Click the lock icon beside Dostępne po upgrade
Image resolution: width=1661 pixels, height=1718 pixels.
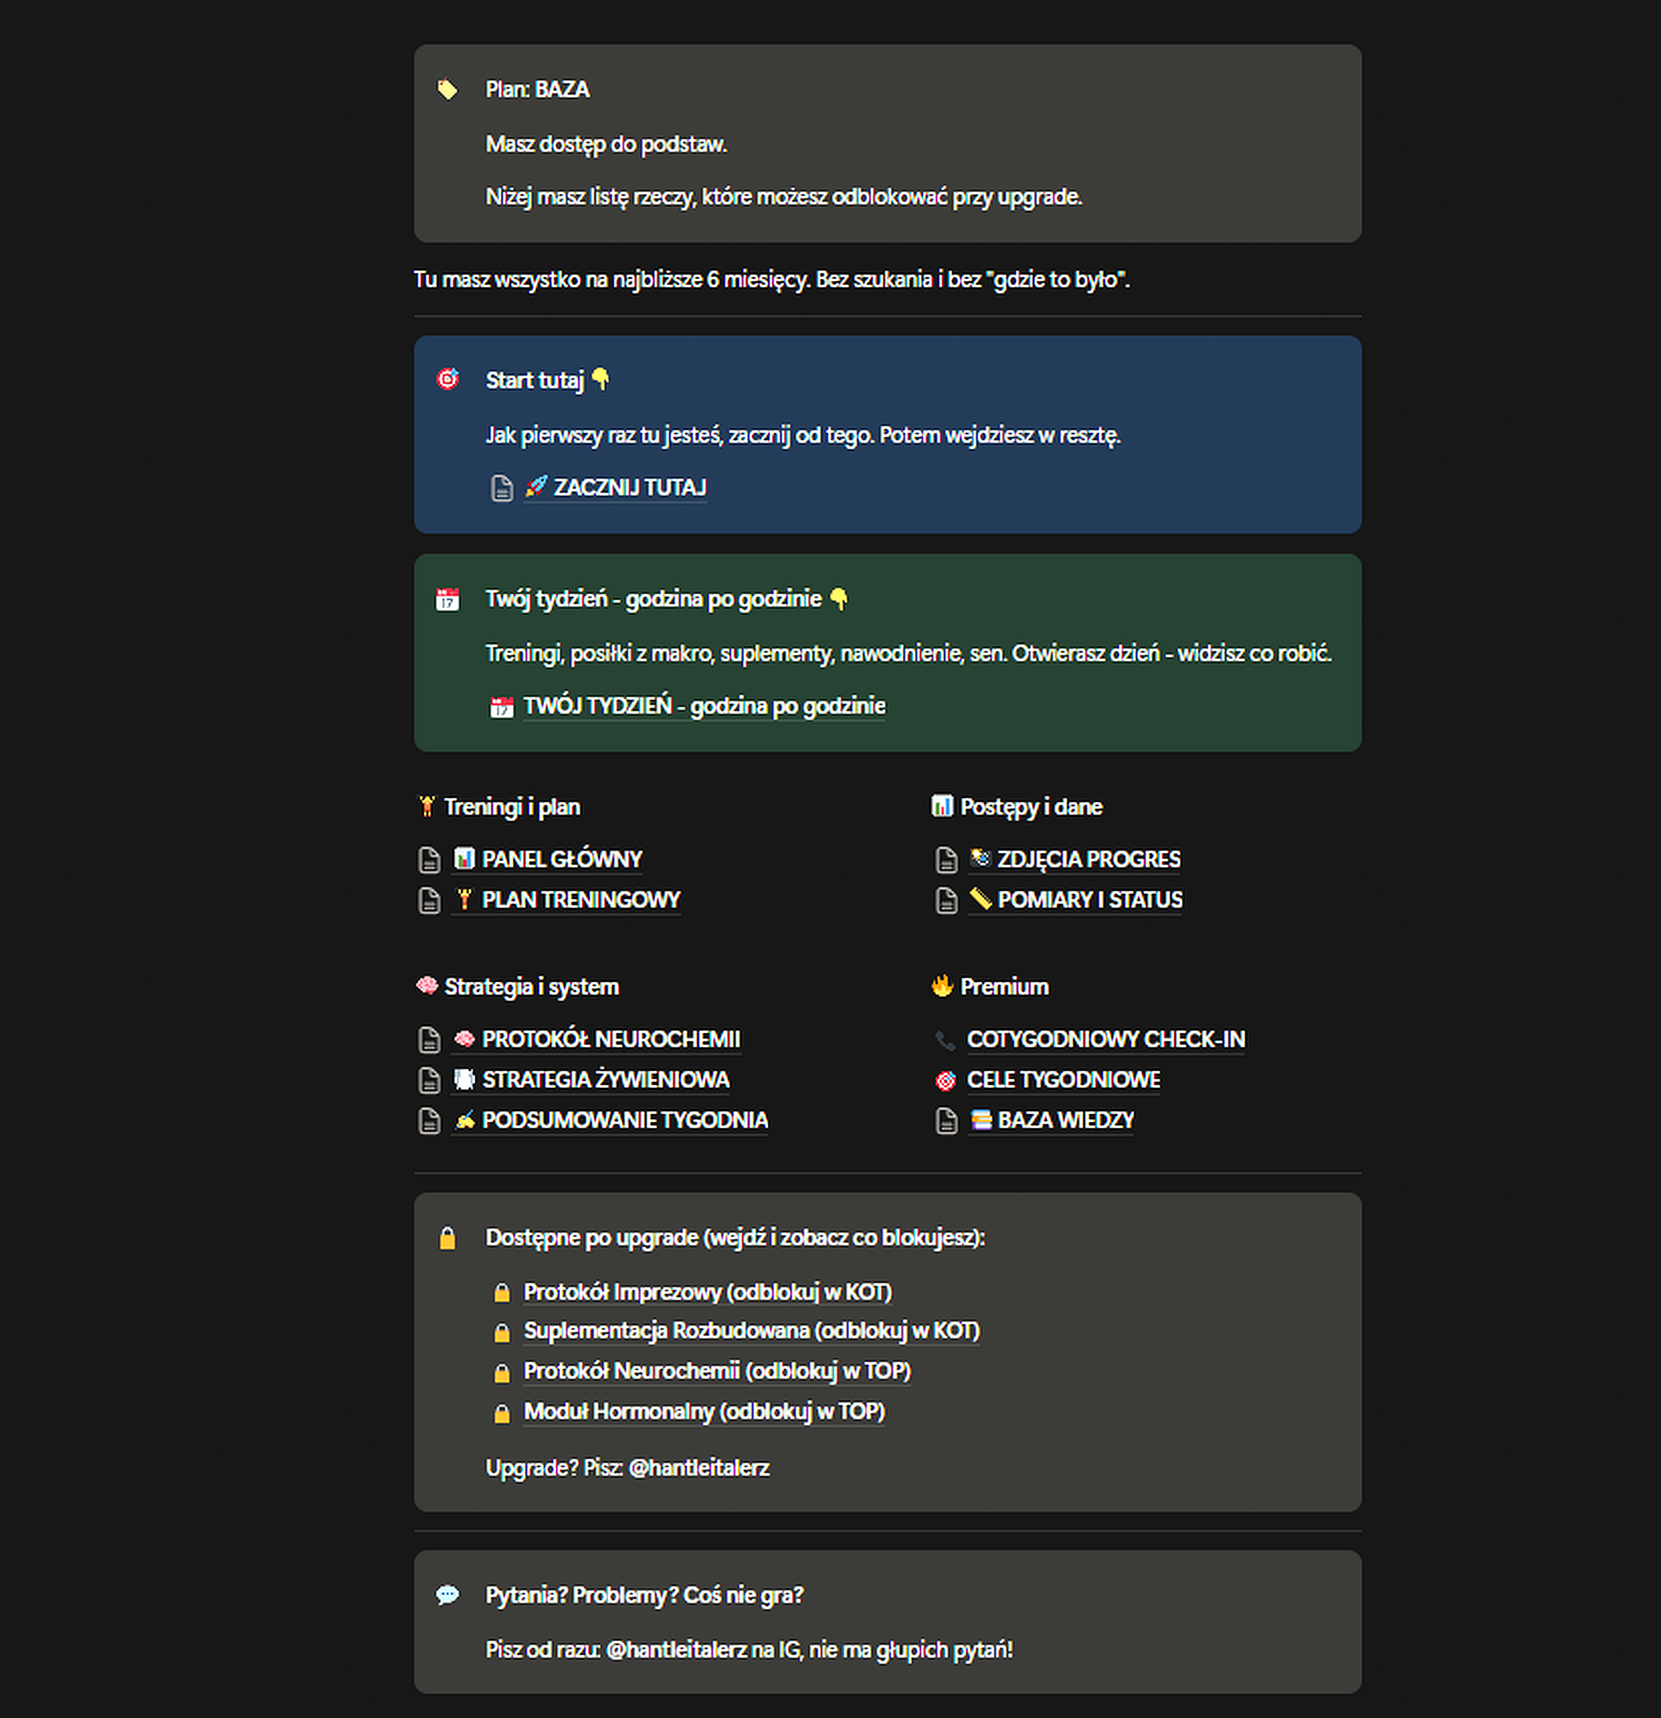point(447,1237)
